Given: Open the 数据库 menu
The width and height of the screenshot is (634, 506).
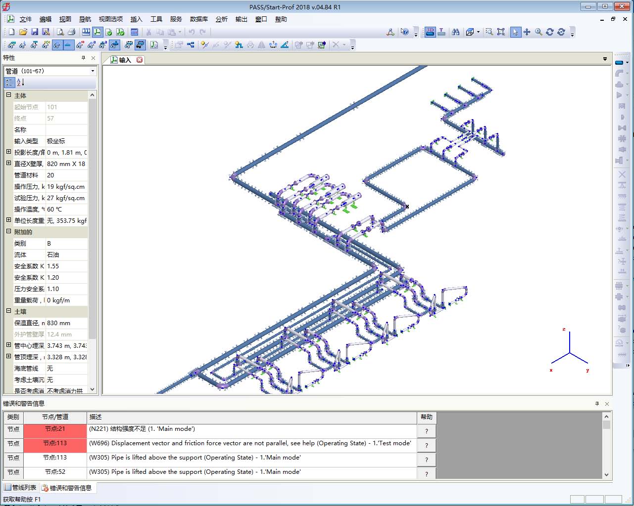Looking at the screenshot, I should (198, 19).
